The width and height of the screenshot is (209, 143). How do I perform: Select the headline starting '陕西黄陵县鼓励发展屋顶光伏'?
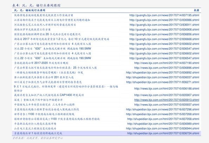(x=44, y=15)
